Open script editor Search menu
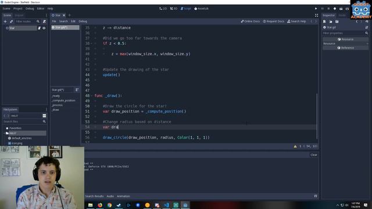Screen dimensions: 372x209 point(63,21)
